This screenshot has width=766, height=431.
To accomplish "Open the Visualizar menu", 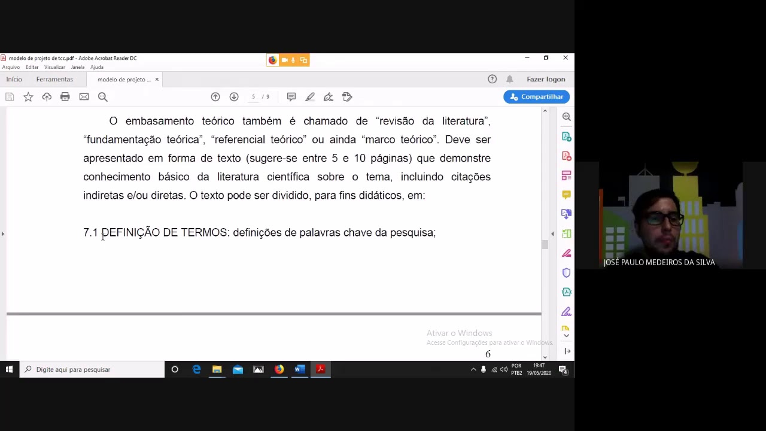I will pos(54,67).
